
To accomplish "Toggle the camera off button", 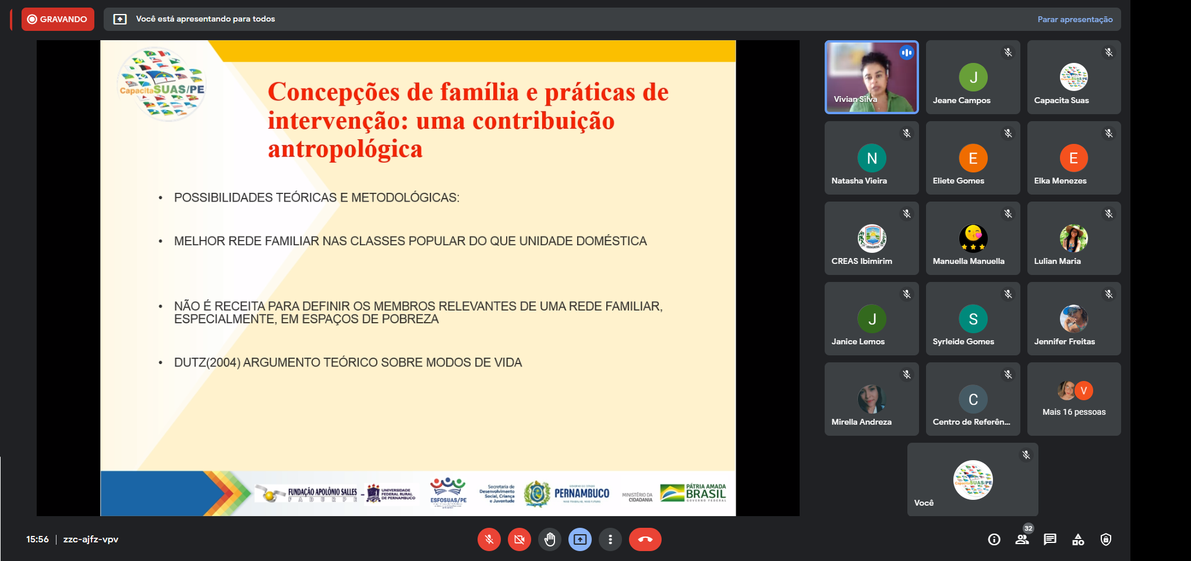I will point(519,539).
